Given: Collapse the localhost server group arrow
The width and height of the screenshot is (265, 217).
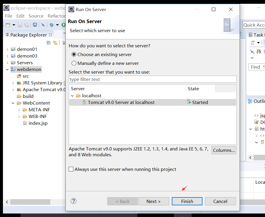Looking at the screenshot, I should click(72, 96).
